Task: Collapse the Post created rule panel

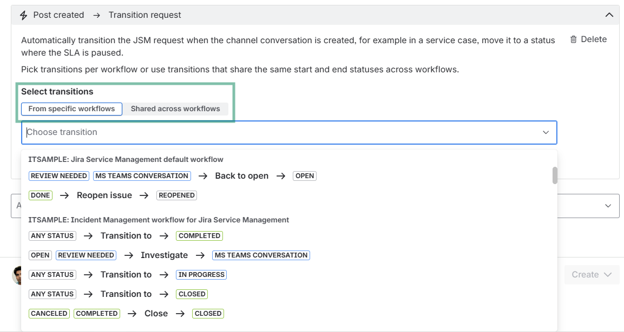Action: (609, 15)
